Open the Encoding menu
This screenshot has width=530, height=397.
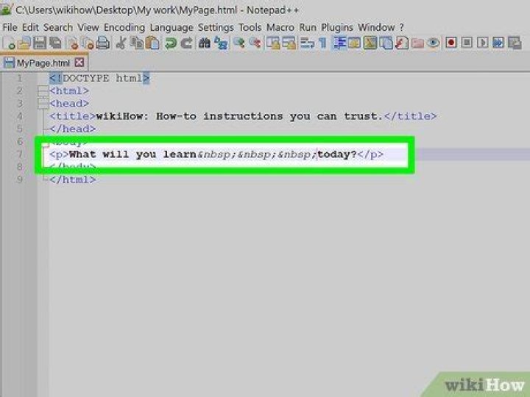(x=124, y=27)
